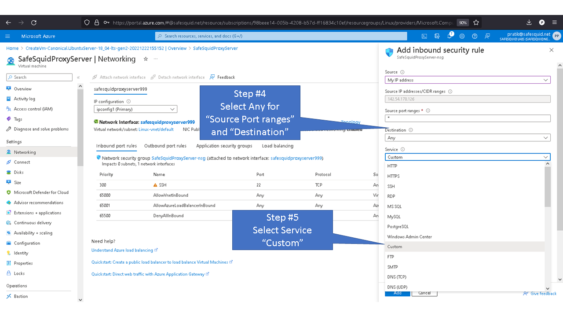
Task: Select DNS (TCP) from the Service list
Action: 464,277
